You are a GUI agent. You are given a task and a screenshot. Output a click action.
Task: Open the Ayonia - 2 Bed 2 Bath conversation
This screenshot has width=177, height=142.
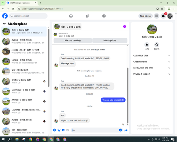[x=24, y=42]
